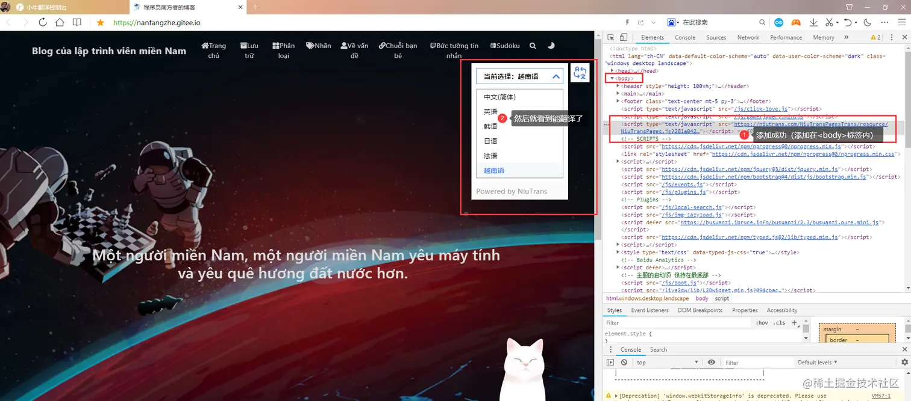Switch to the Sources tab
Viewport: 911px width, 401px height.
(716, 37)
